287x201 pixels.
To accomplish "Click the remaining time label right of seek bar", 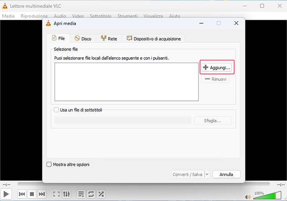I will 281,184.
